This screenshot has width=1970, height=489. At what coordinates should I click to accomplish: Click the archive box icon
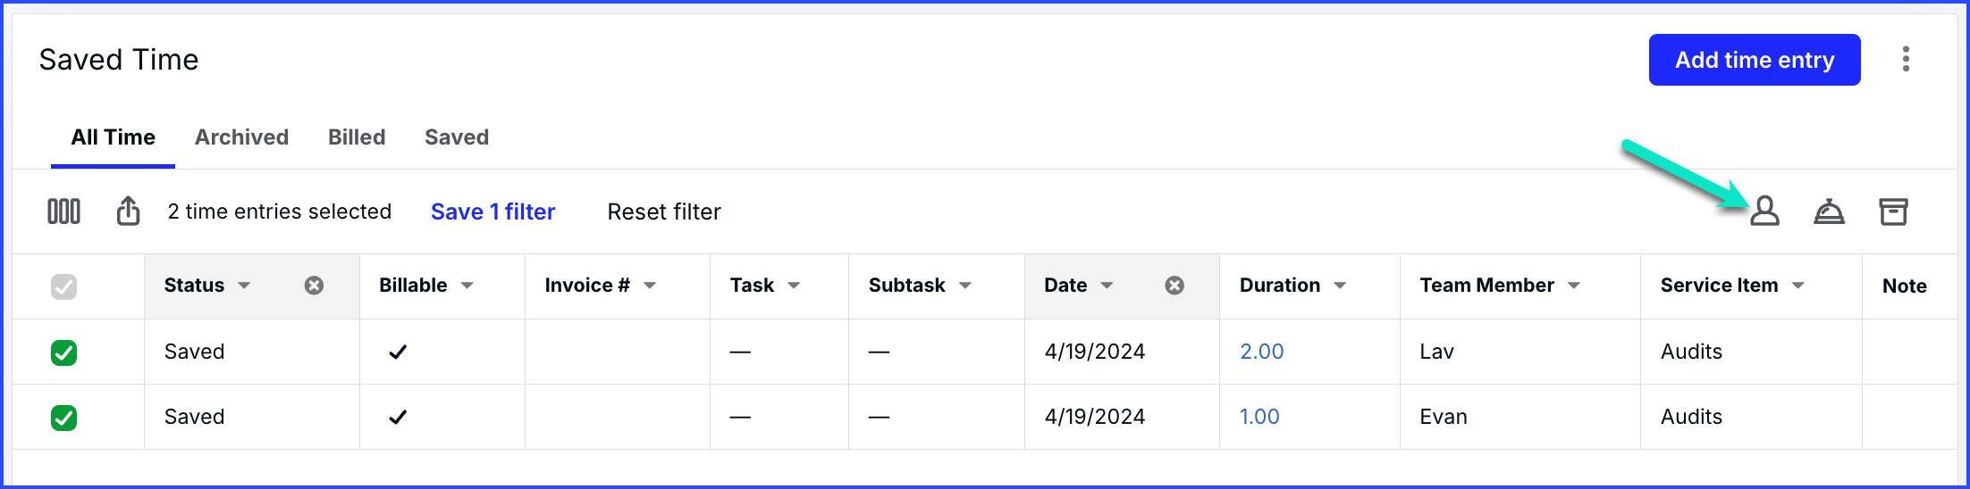coord(1893,211)
